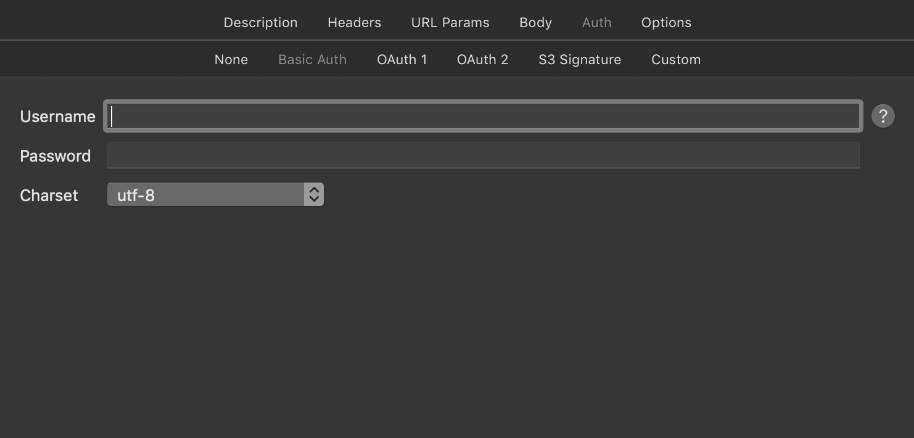Switch to the Body tab
914x438 pixels.
tap(535, 22)
